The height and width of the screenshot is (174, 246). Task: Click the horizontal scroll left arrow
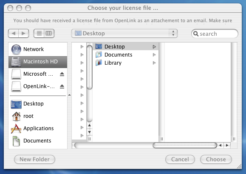(220, 145)
